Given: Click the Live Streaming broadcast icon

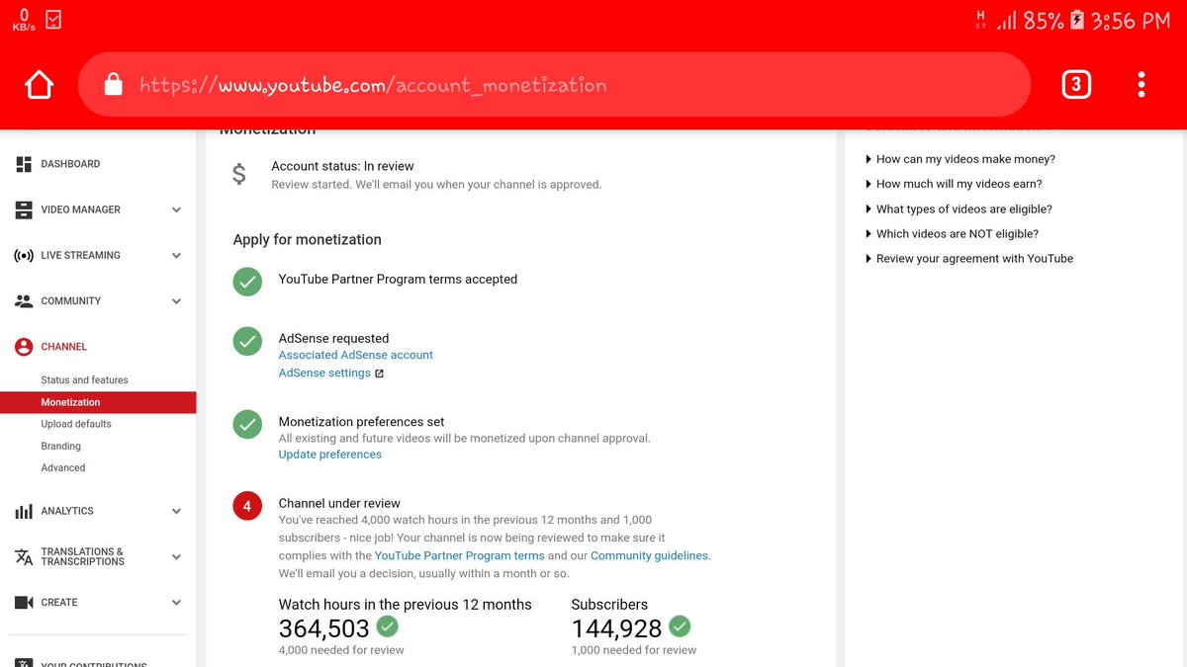Looking at the screenshot, I should [24, 255].
